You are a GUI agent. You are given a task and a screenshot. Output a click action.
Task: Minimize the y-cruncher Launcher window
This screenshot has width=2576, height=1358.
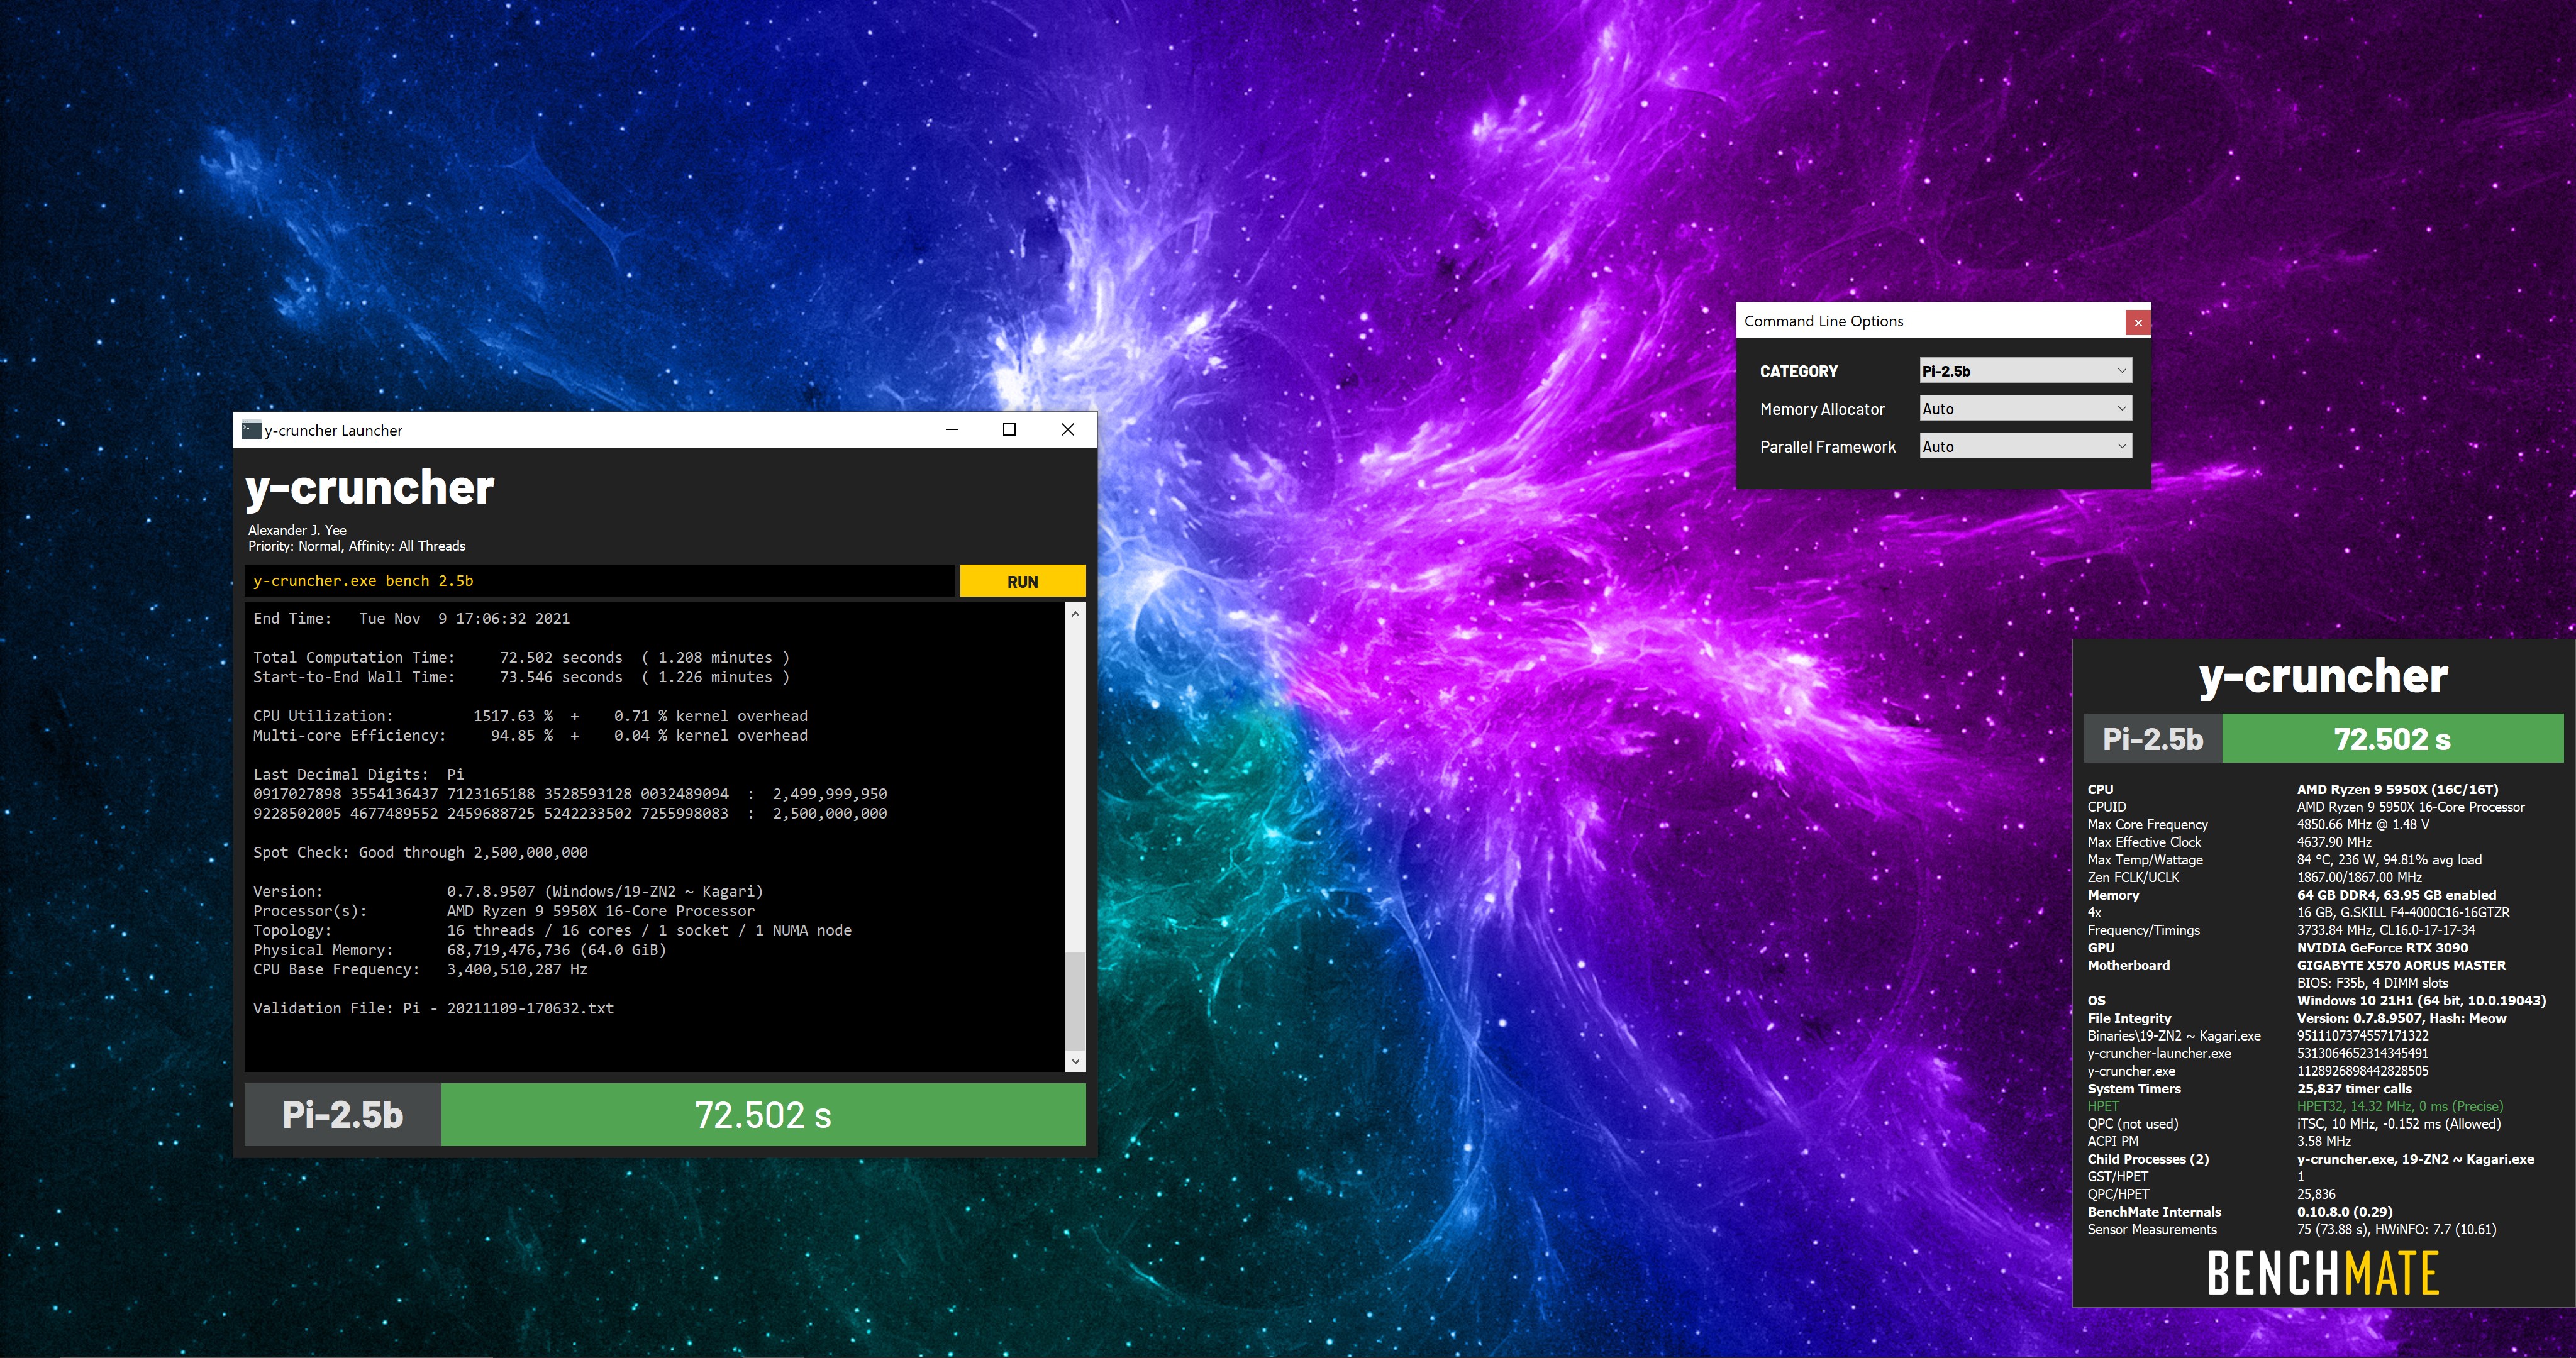pos(952,430)
